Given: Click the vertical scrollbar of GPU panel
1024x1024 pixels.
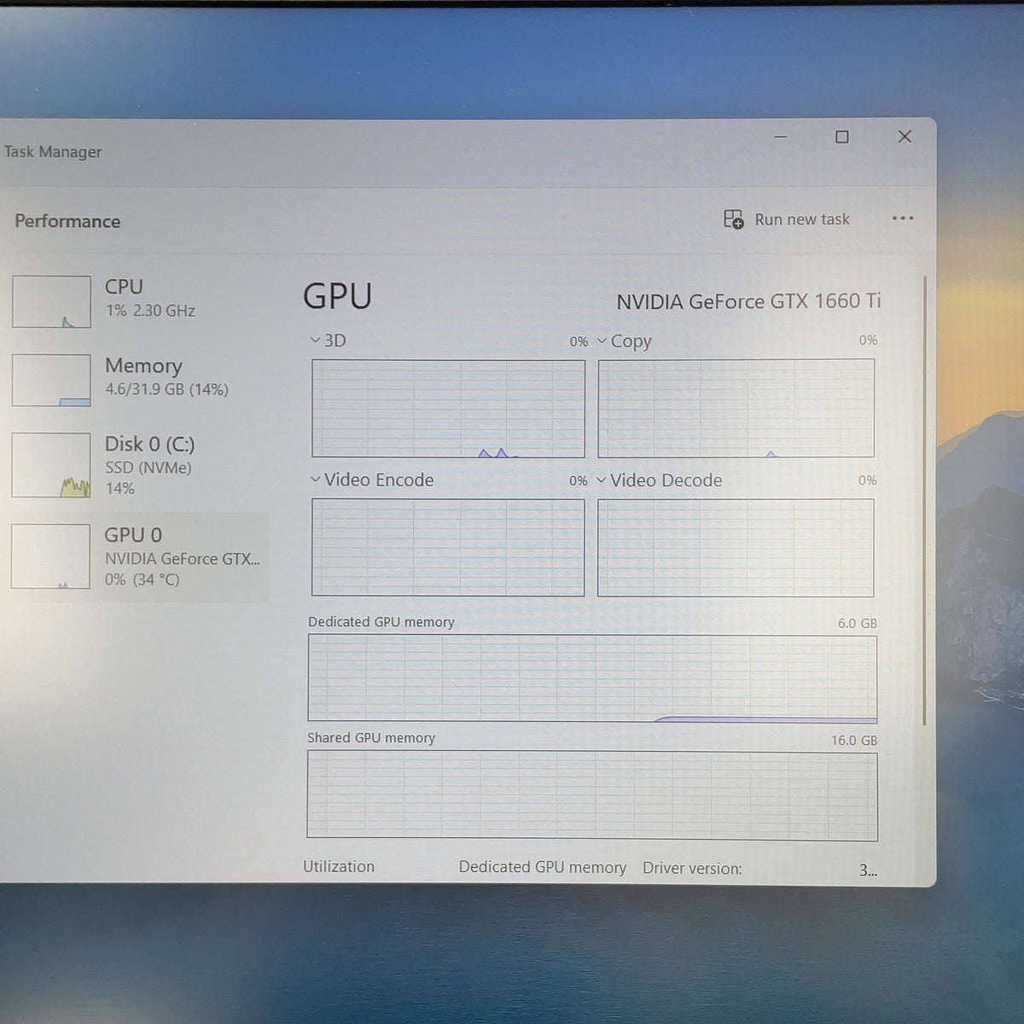Looking at the screenshot, I should click(x=924, y=500).
